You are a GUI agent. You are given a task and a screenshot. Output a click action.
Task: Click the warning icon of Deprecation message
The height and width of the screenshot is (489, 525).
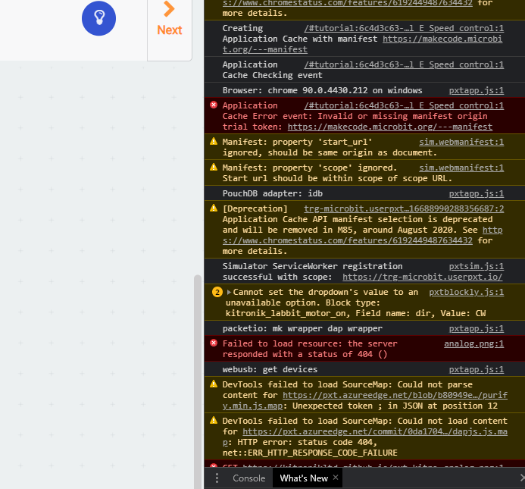[214, 208]
